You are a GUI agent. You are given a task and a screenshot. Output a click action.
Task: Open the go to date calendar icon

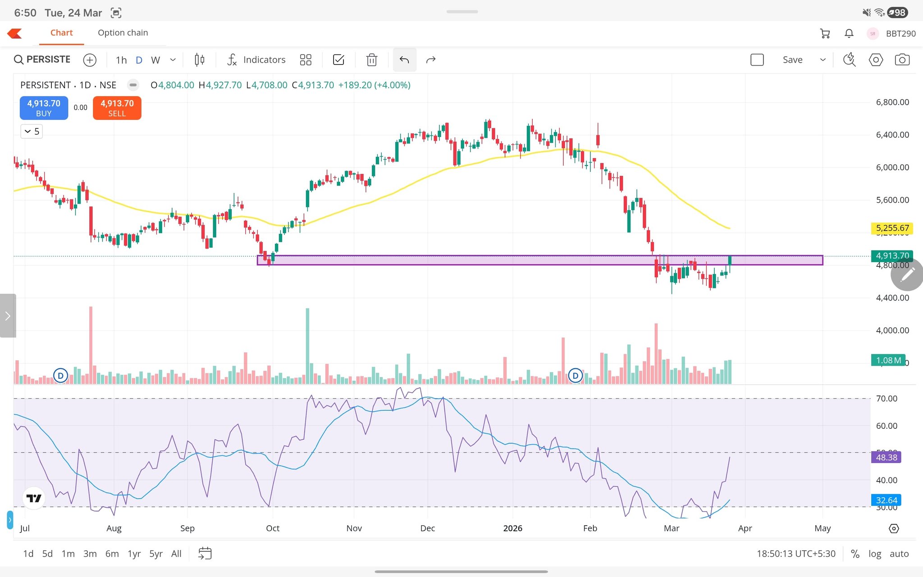point(205,553)
